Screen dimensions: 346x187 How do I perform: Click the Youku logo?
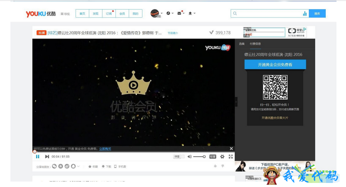click(x=41, y=14)
